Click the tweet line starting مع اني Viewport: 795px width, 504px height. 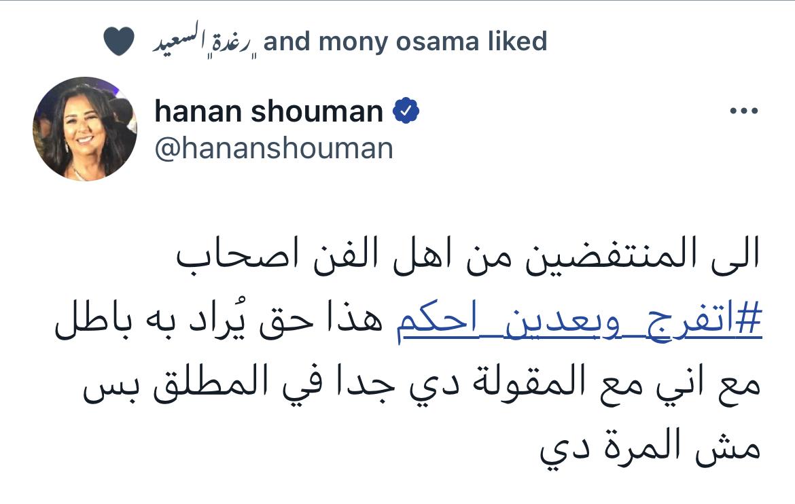[x=421, y=388]
